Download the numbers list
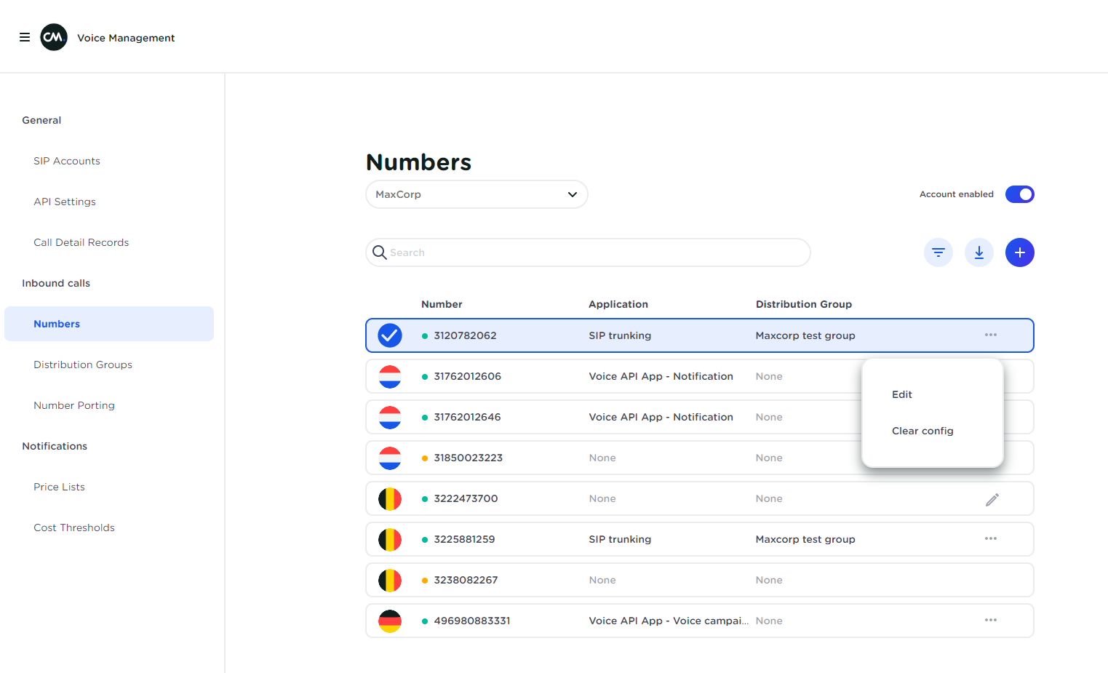Viewport: 1108px width, 673px height. 979,252
